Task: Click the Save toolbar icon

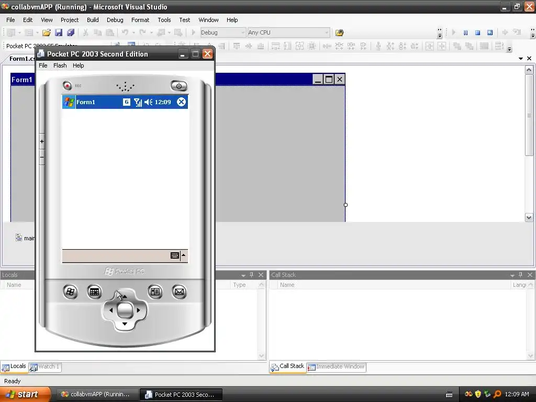Action: tap(59, 32)
